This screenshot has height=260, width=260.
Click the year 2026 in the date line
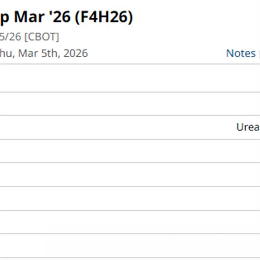pyautogui.click(x=75, y=53)
